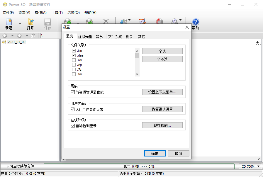Click the 全选 button
The width and height of the screenshot is (263, 177).
click(x=162, y=51)
